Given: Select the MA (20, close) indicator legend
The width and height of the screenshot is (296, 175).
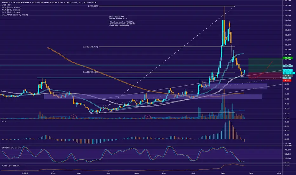Looking at the screenshot, I should (11, 12).
